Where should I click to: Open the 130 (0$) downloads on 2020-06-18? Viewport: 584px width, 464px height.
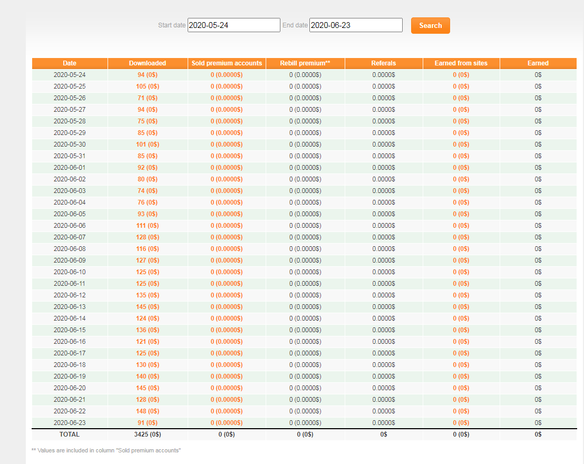point(148,364)
